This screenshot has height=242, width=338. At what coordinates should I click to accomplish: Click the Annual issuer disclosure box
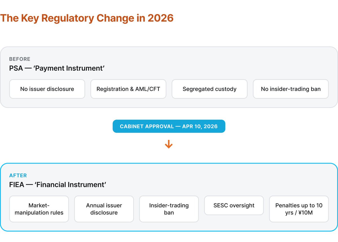pos(104,209)
